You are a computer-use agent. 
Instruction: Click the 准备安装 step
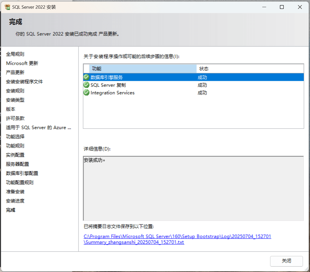[15, 192]
